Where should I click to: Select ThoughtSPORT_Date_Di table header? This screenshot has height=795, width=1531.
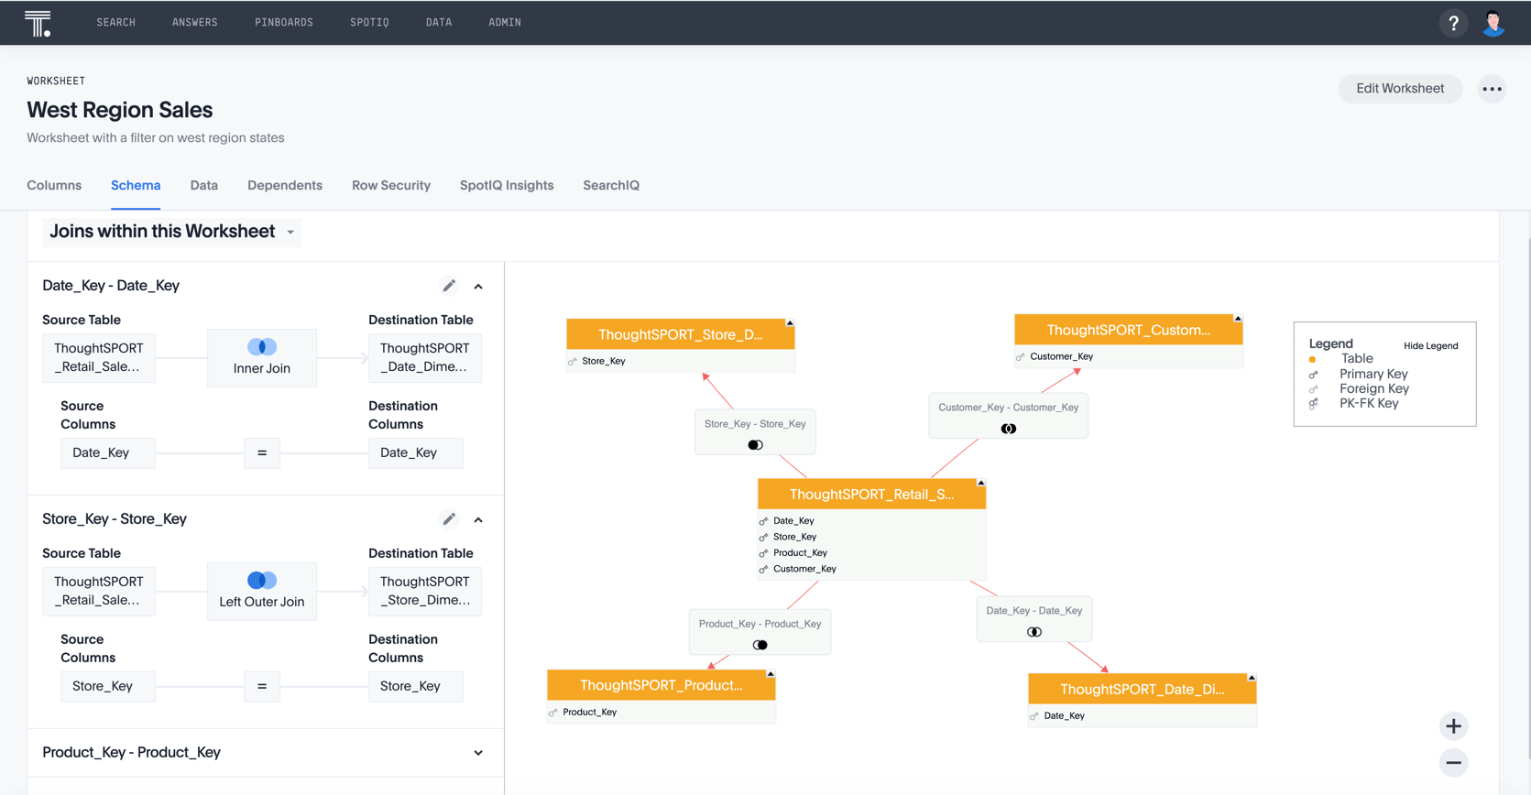pos(1142,689)
